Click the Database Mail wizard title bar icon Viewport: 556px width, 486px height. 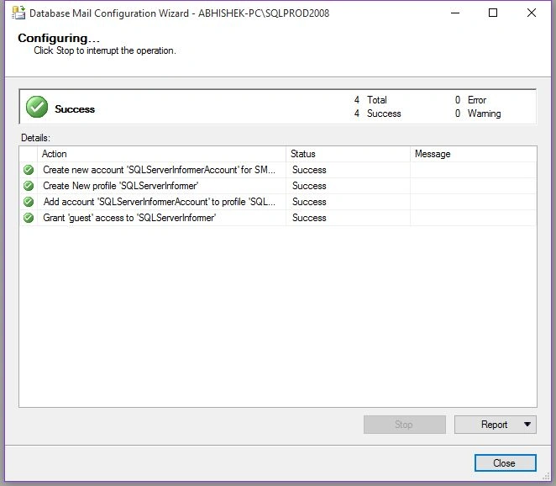pos(18,13)
